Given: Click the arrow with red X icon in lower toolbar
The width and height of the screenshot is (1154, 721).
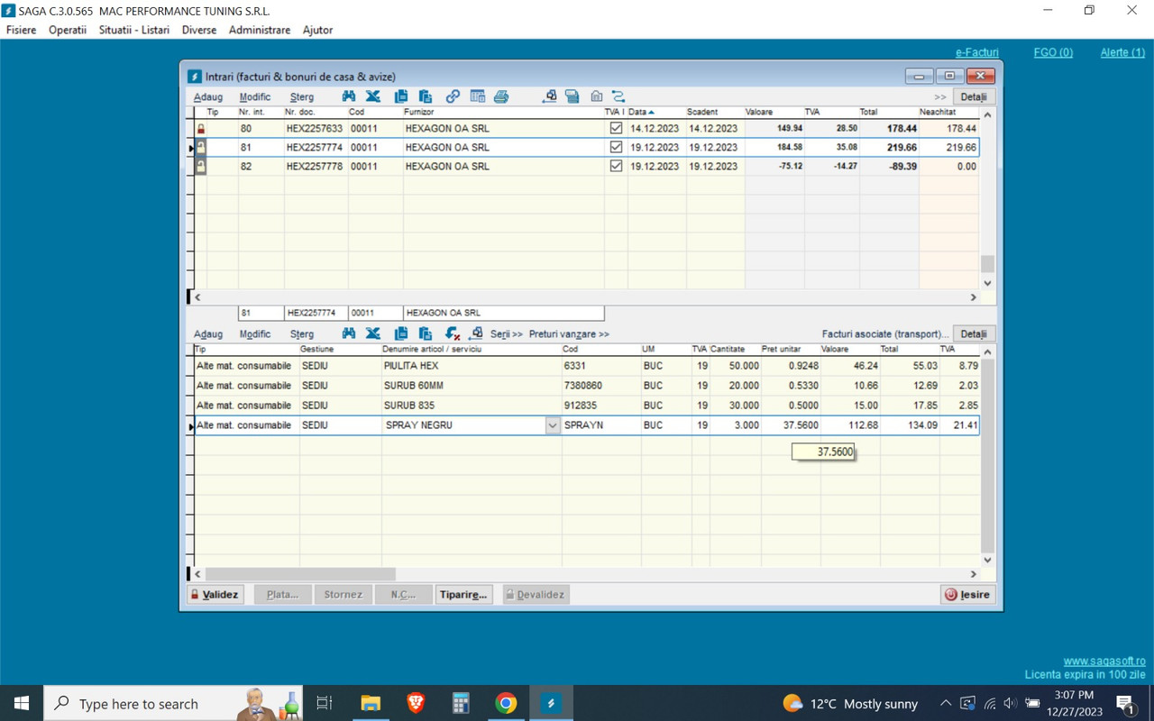Looking at the screenshot, I should tap(453, 333).
